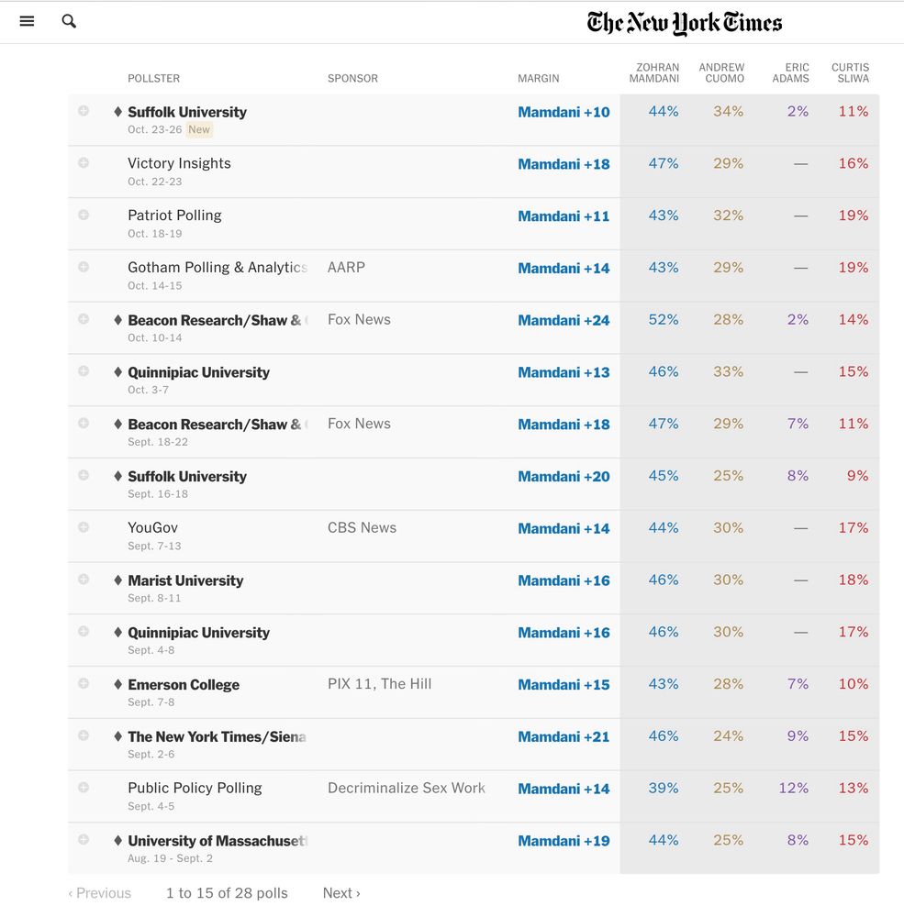This screenshot has height=917, width=904.
Task: Click the diamond icon beside Emerson College
Action: tap(117, 685)
